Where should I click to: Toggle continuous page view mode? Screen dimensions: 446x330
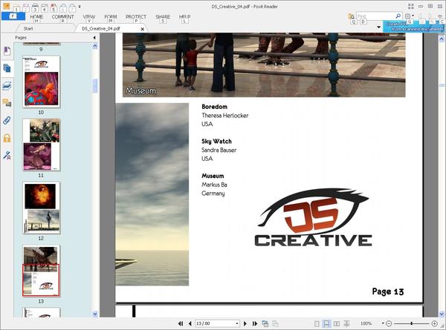tap(326, 323)
